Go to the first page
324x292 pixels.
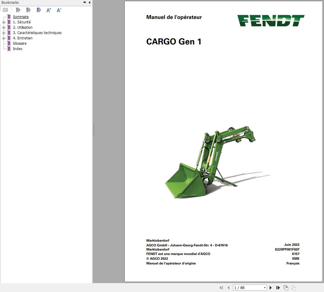221,288
